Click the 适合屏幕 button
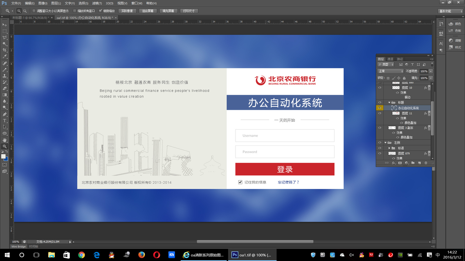Viewport: 465px width, 261px height. coord(148,11)
